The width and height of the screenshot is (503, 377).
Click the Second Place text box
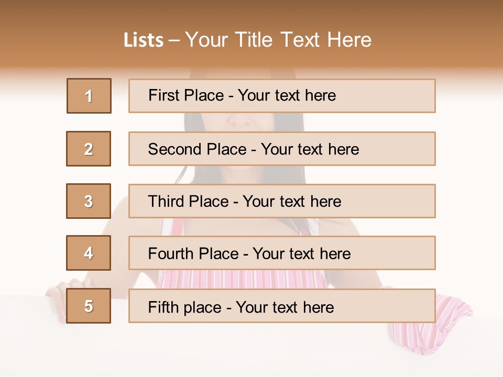[x=282, y=149]
